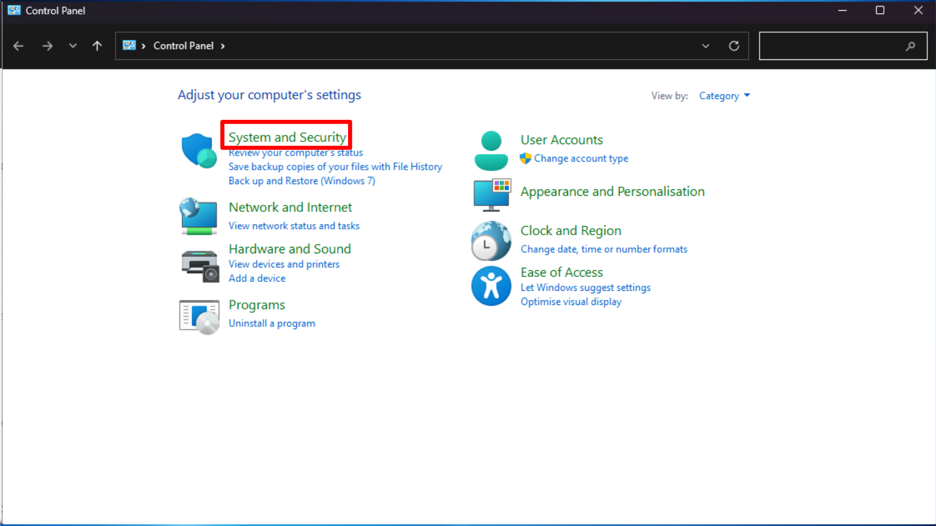Click the Programs category icon
Image resolution: width=936 pixels, height=526 pixels.
pyautogui.click(x=199, y=316)
